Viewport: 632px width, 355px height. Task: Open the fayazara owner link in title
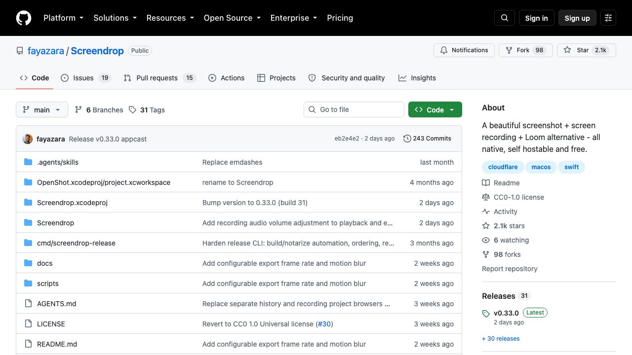click(x=46, y=51)
